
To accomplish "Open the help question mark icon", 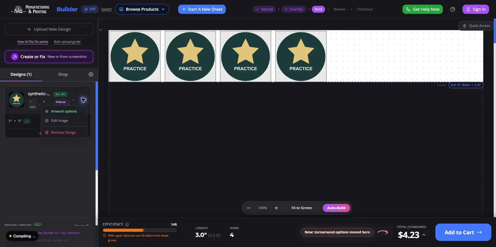I will (453, 9).
